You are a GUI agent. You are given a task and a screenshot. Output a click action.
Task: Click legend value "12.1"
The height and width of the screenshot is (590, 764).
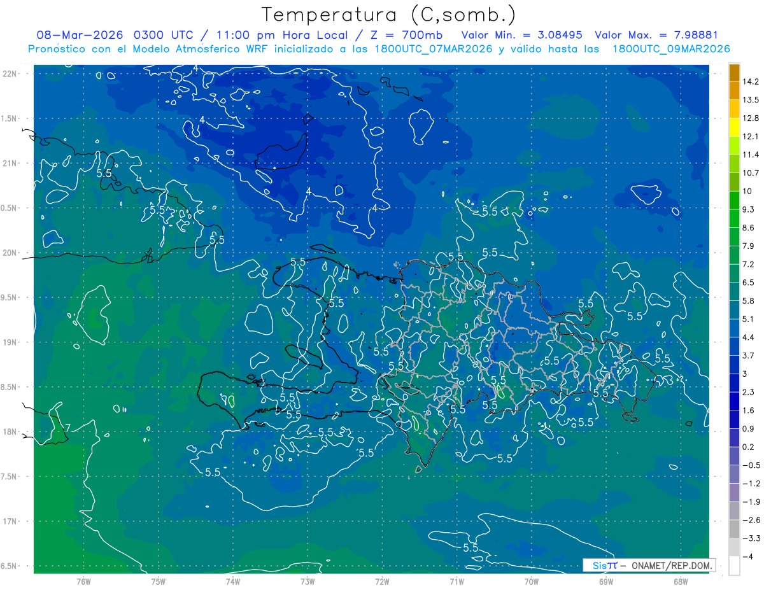(751, 136)
